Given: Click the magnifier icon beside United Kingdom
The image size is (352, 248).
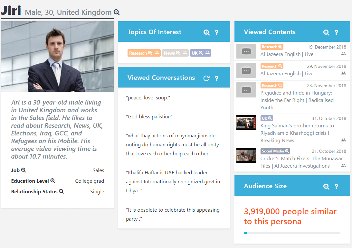Looking at the screenshot, I should click(117, 13).
